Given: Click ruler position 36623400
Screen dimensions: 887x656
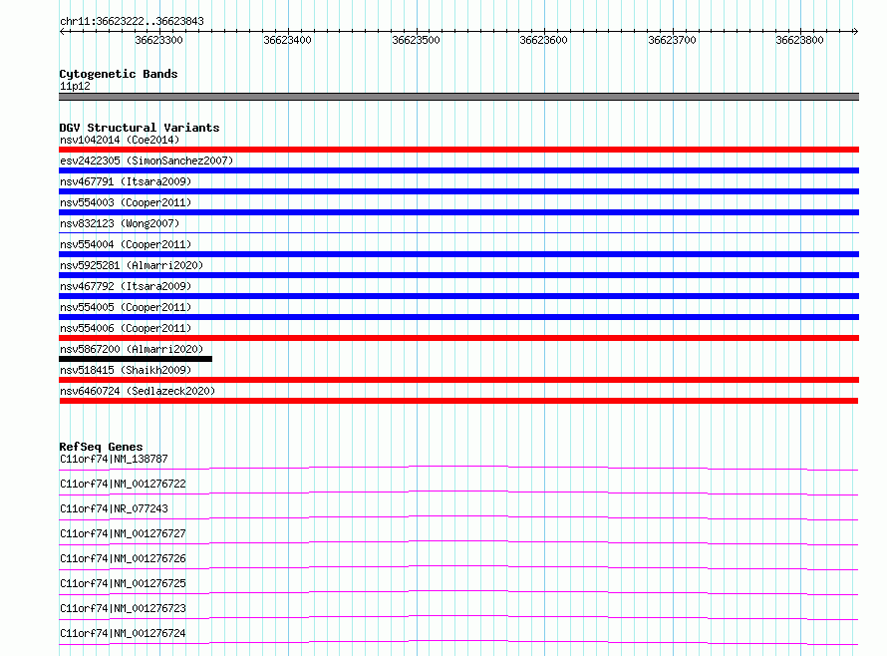Looking at the screenshot, I should point(287,40).
